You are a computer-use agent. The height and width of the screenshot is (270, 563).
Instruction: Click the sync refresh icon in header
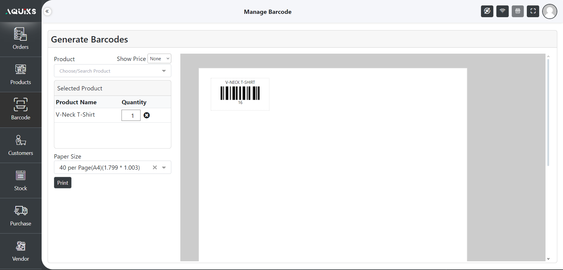coord(487,11)
